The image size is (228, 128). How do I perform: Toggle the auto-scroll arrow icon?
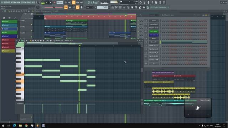click(x=70, y=7)
